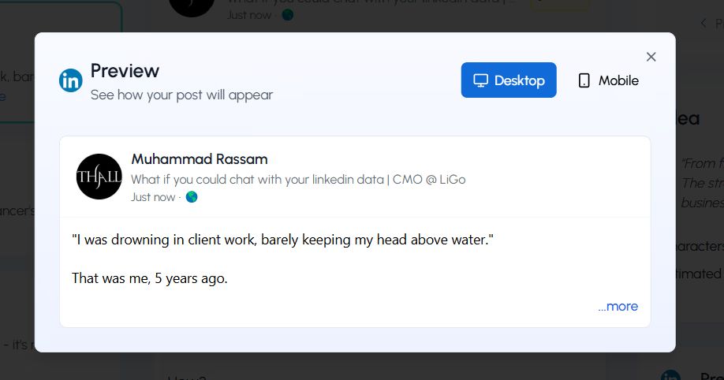Click the dimmed back chevron behind dialog
The height and width of the screenshot is (380, 724).
[703, 24]
